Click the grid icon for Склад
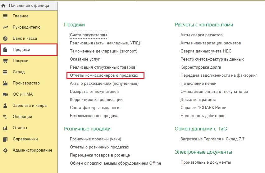Viewport: 265px width, 173px height. pos(5,72)
